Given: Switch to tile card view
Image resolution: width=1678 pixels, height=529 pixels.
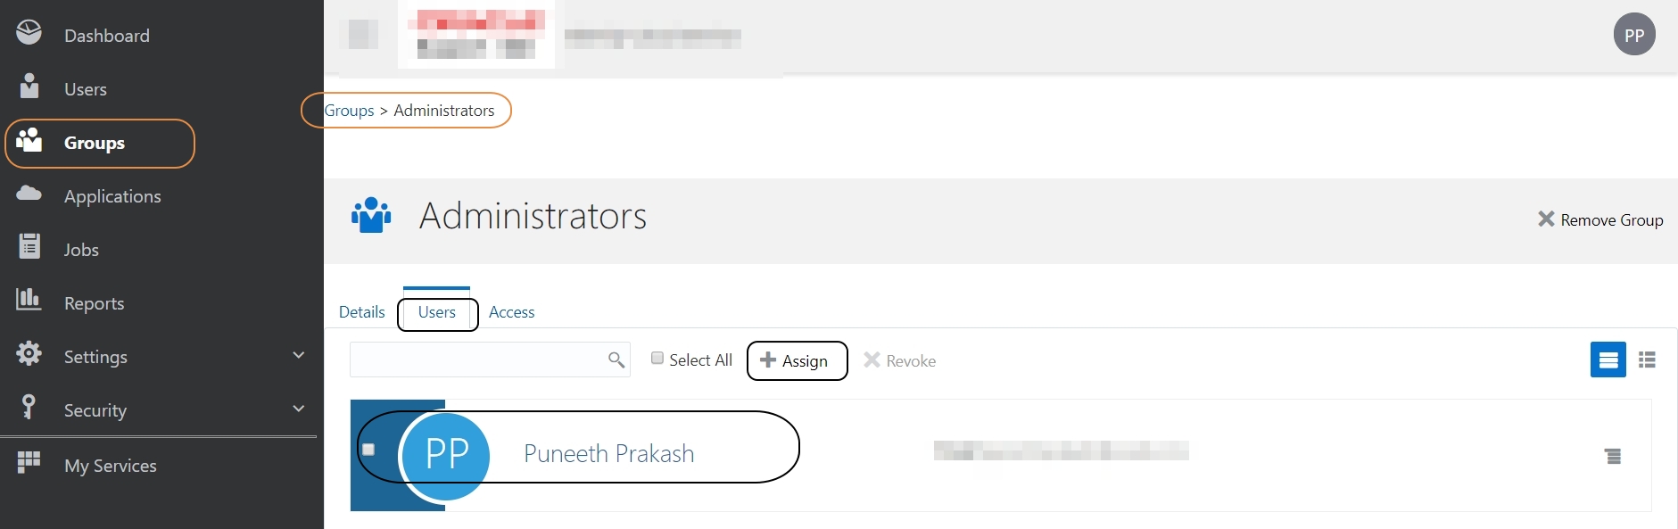Looking at the screenshot, I should (1608, 360).
